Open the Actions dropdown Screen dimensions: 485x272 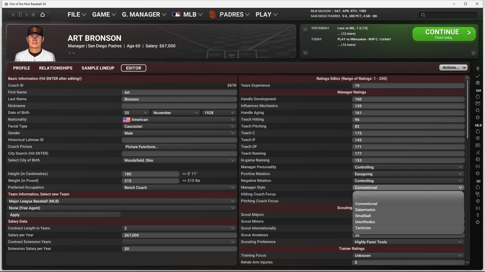(x=453, y=68)
